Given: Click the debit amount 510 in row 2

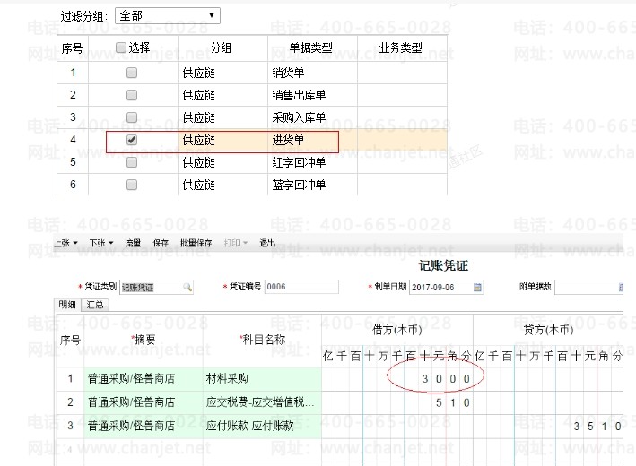Looking at the screenshot, I should tap(453, 402).
